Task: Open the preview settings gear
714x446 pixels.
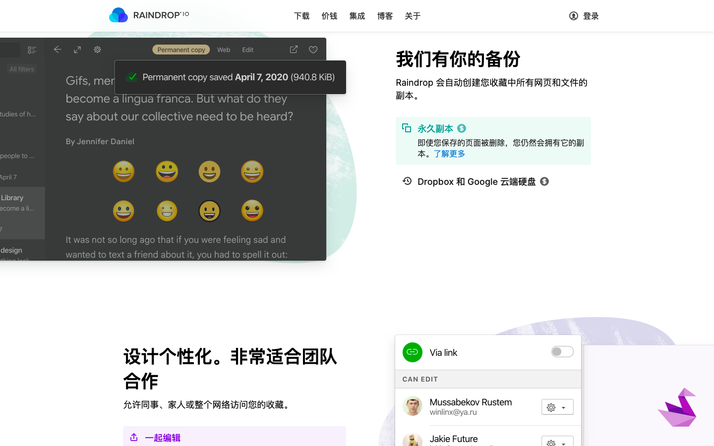Action: 97,50
